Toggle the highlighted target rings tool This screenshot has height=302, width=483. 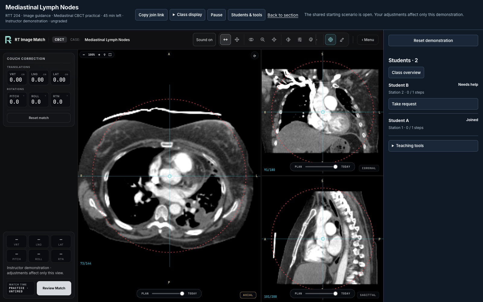[331, 40]
